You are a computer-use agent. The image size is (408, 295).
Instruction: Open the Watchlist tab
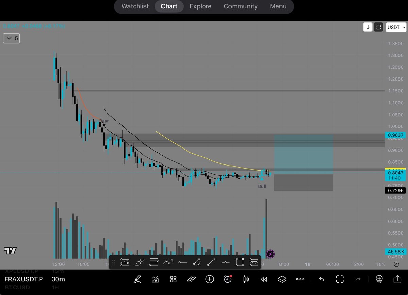coord(135,6)
